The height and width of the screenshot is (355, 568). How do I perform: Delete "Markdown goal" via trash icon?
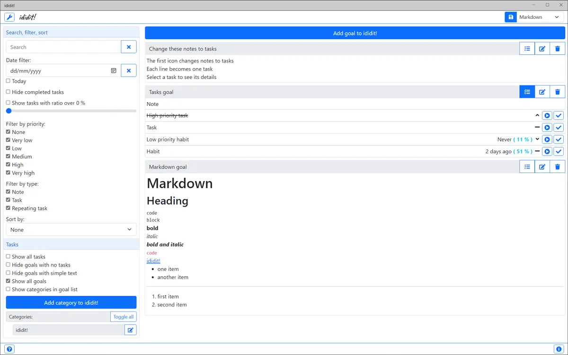pyautogui.click(x=558, y=166)
